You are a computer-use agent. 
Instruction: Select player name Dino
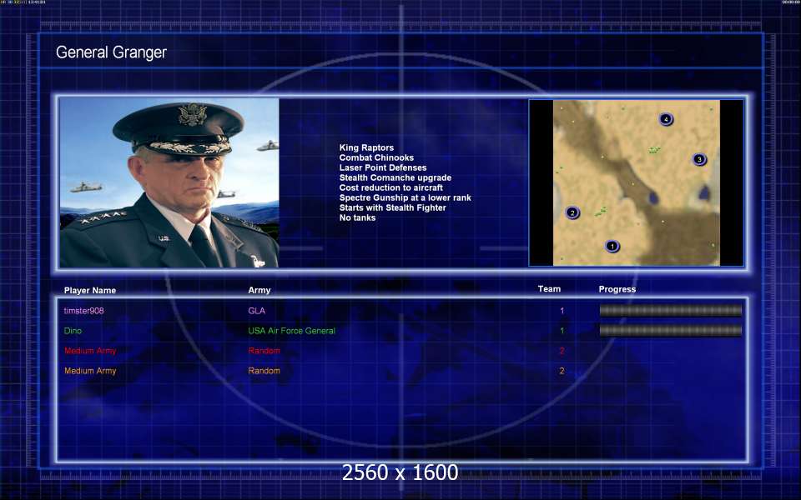tap(73, 331)
